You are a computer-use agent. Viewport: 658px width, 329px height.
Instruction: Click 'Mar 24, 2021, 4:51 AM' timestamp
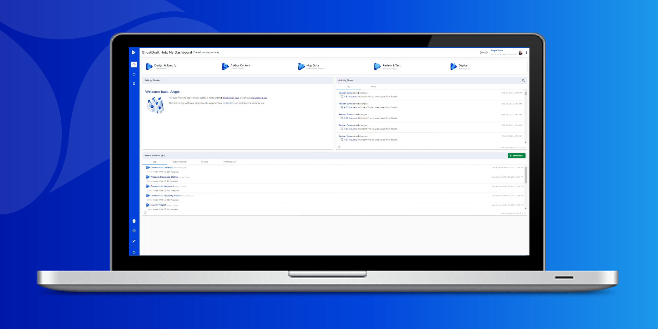click(x=512, y=136)
